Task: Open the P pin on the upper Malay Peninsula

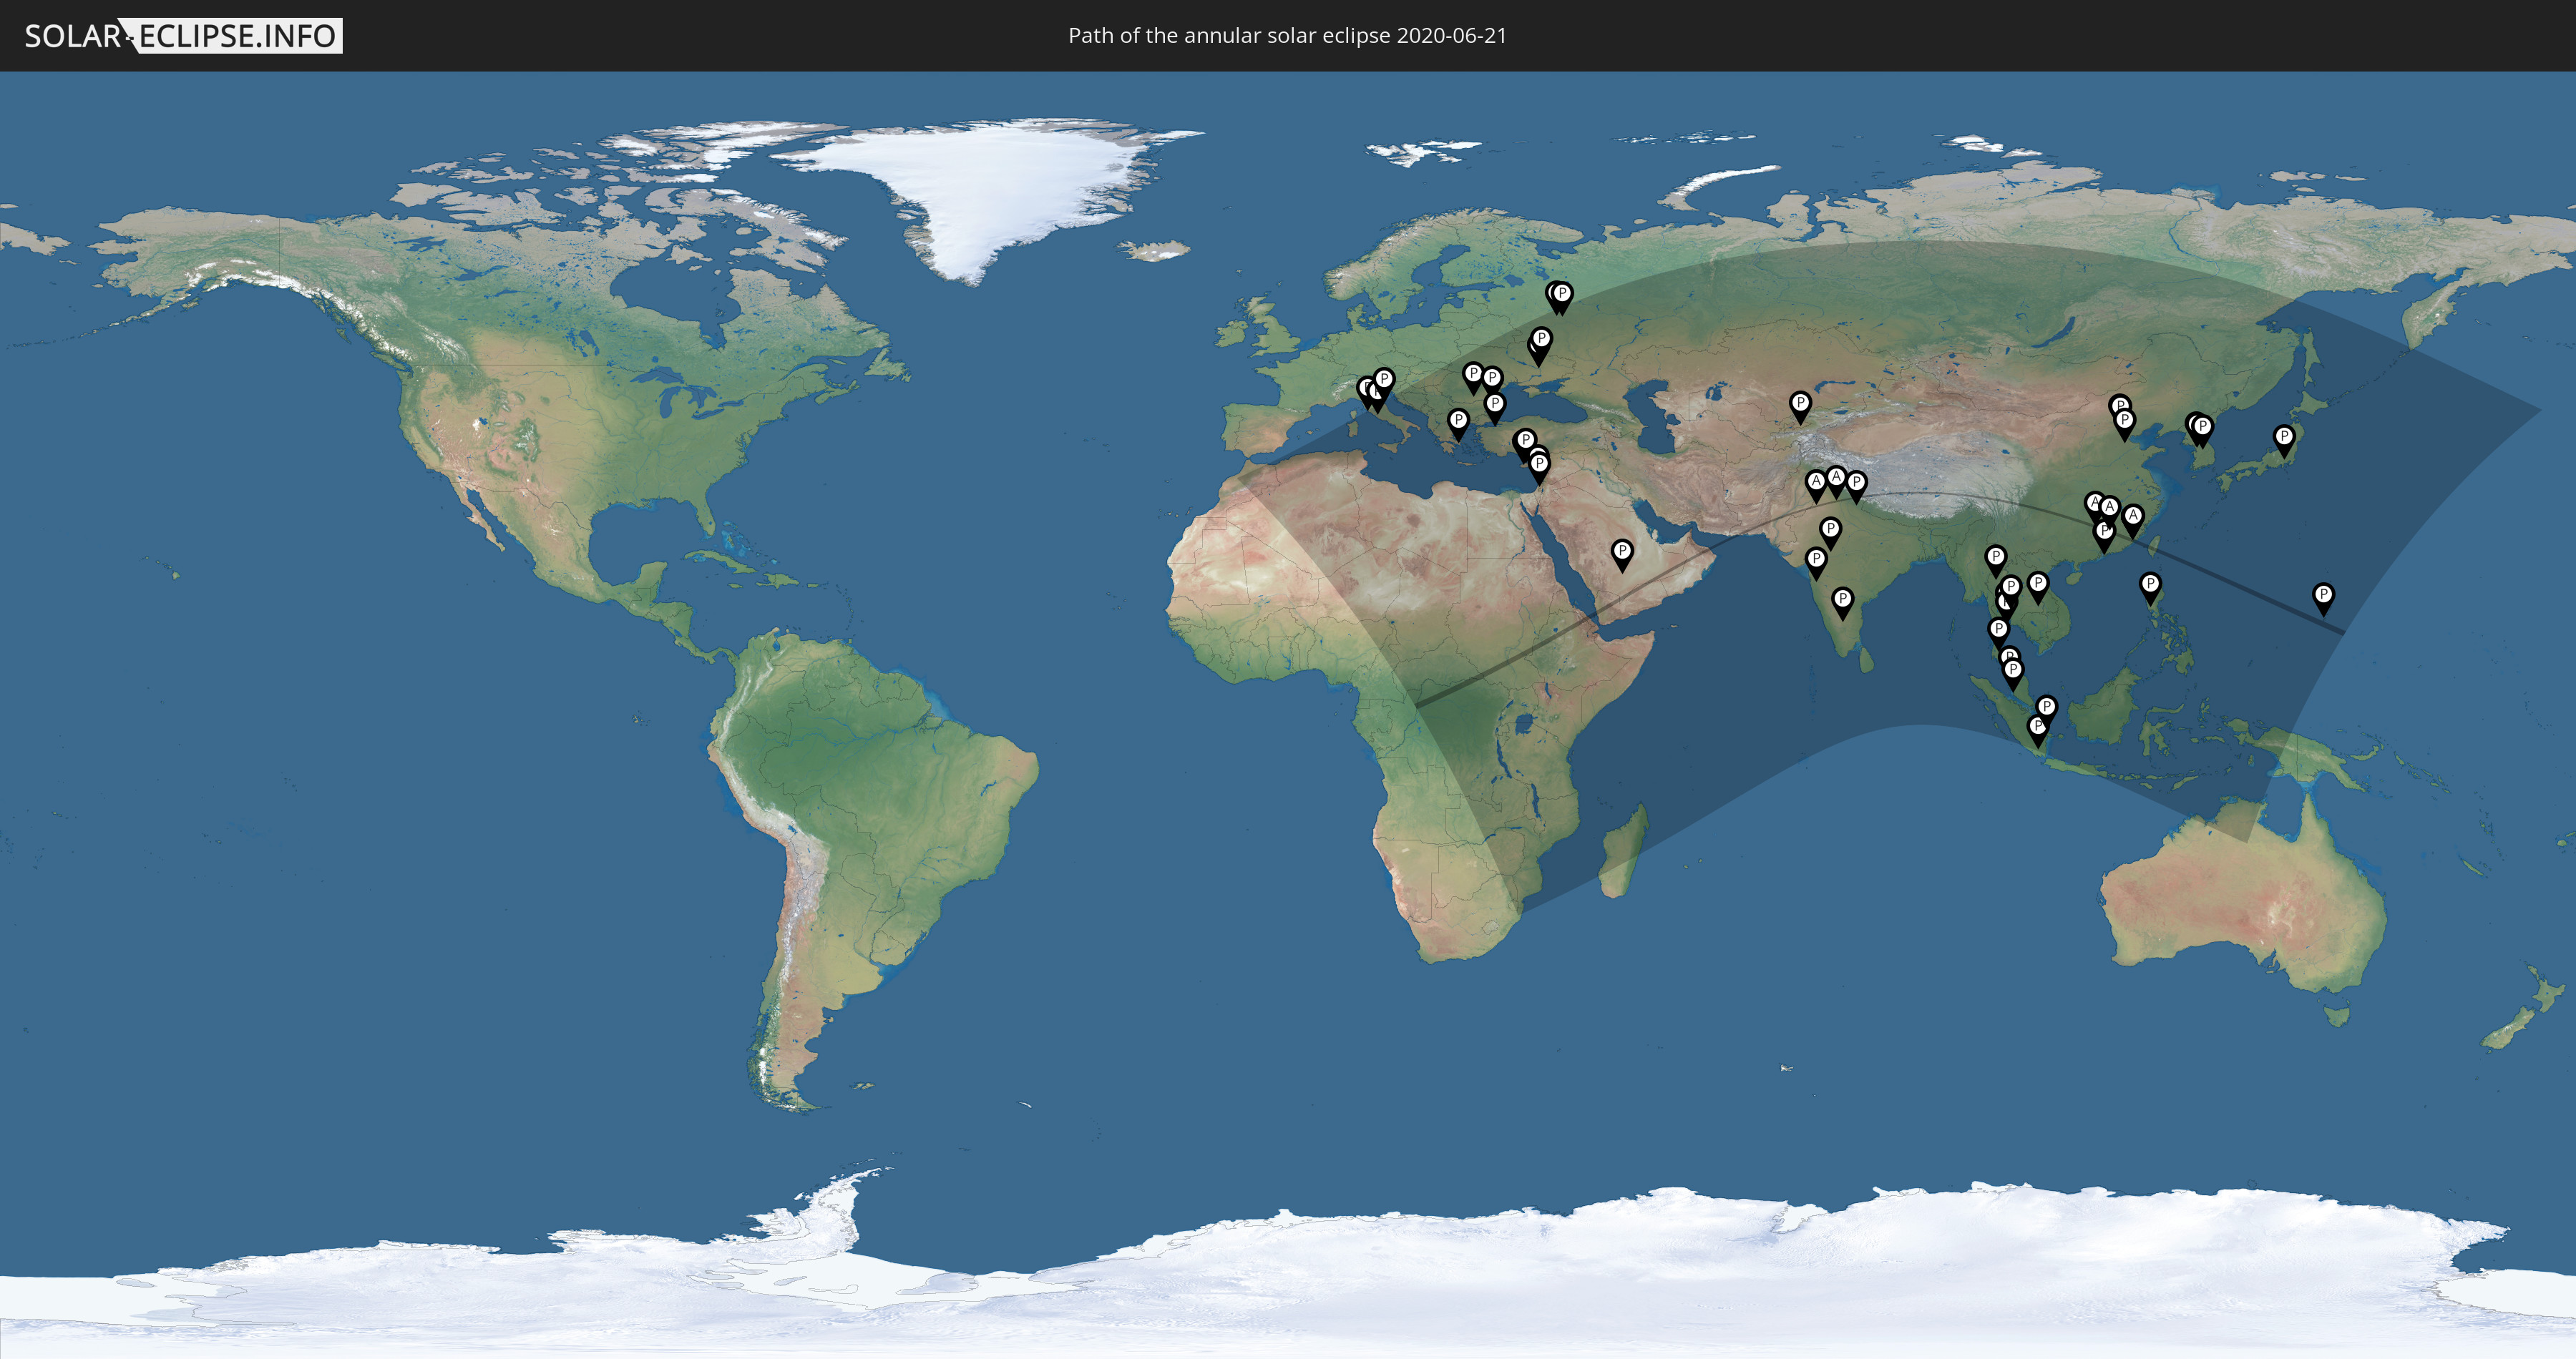Action: (x=1998, y=634)
